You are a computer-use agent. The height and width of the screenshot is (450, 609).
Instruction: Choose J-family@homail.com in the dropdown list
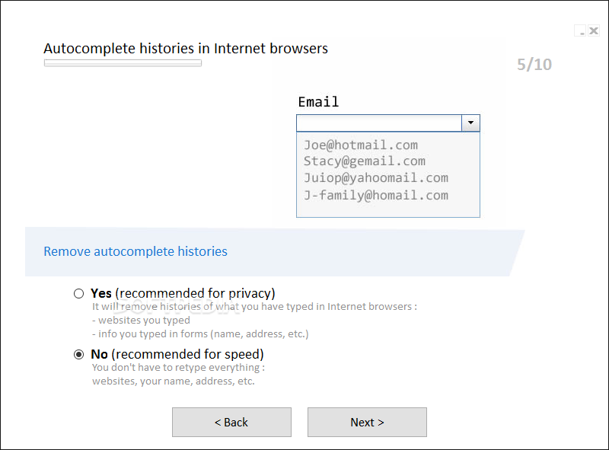pyautogui.click(x=375, y=195)
